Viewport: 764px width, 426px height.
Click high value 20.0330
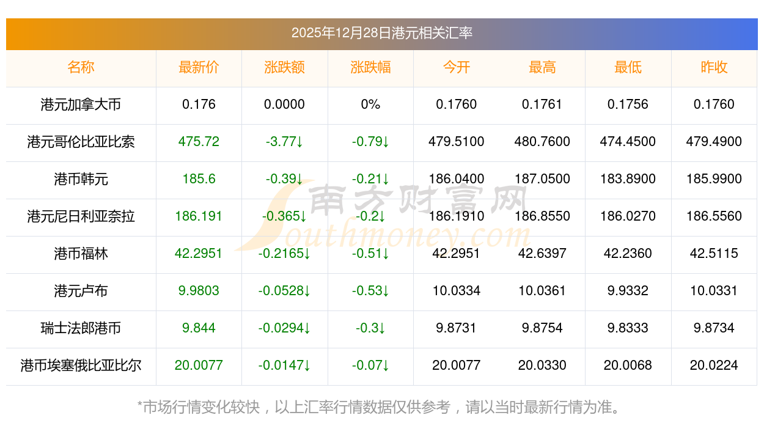point(542,365)
